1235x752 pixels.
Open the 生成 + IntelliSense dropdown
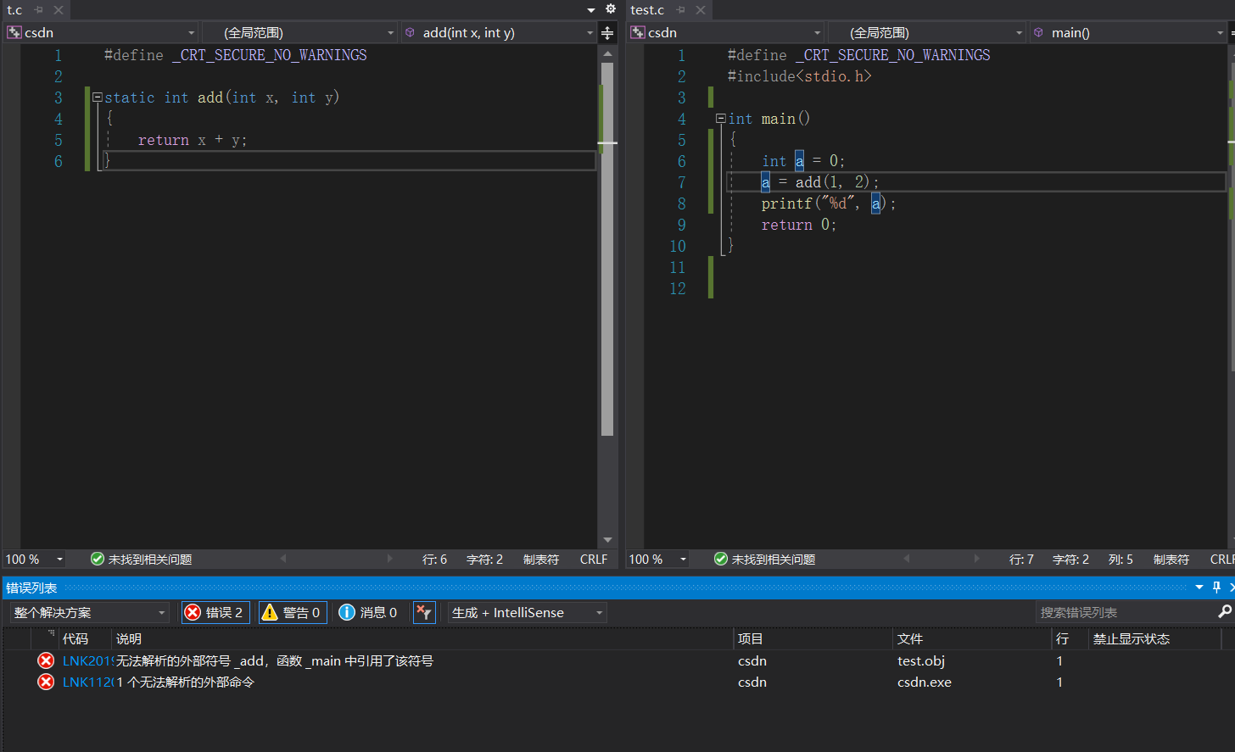(x=528, y=612)
